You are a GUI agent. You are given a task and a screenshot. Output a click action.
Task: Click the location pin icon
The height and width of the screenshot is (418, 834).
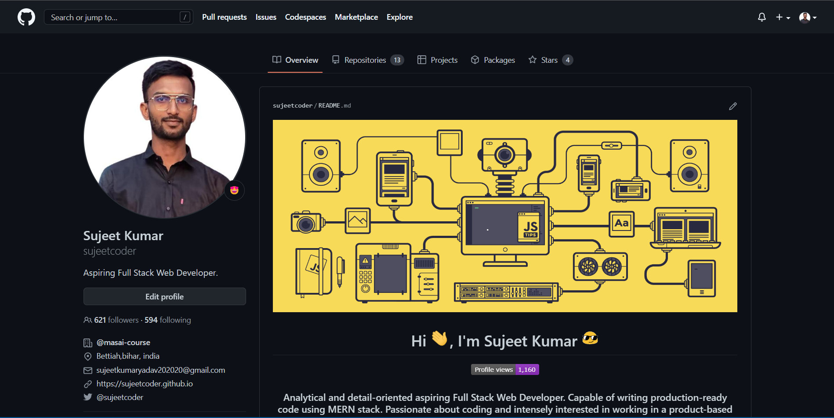pos(88,356)
